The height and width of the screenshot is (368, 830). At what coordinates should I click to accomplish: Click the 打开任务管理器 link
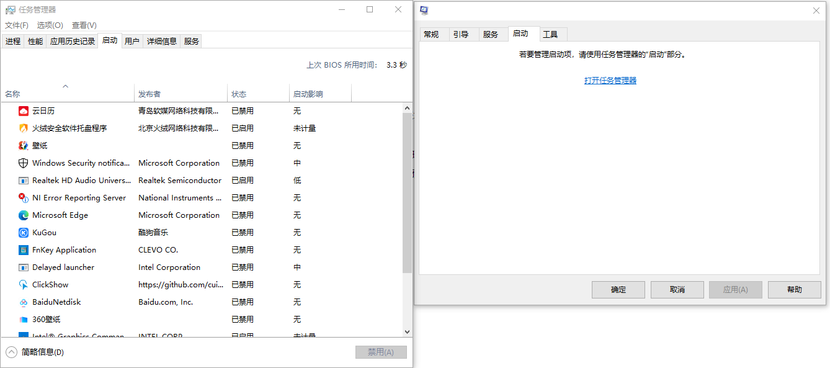point(610,81)
